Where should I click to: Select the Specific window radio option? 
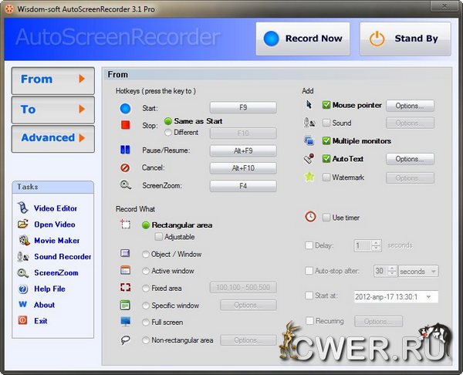tap(146, 306)
